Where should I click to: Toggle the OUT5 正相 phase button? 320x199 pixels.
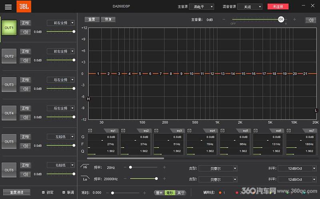tap(25, 137)
